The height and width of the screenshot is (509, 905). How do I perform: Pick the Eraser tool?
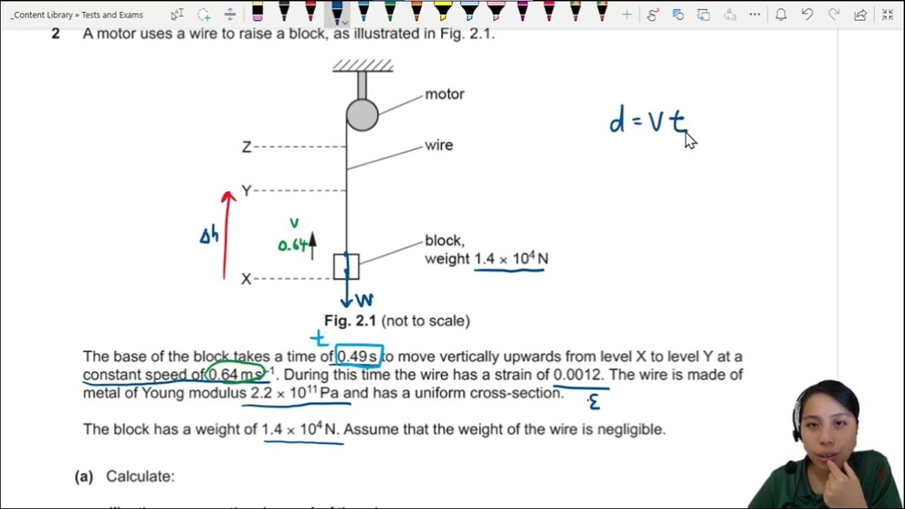(257, 13)
